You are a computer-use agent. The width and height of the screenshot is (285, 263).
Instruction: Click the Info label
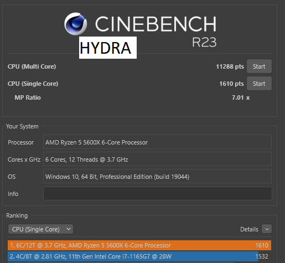(13, 194)
